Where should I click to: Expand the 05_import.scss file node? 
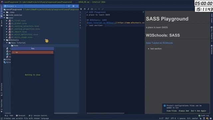[x=7, y=32]
